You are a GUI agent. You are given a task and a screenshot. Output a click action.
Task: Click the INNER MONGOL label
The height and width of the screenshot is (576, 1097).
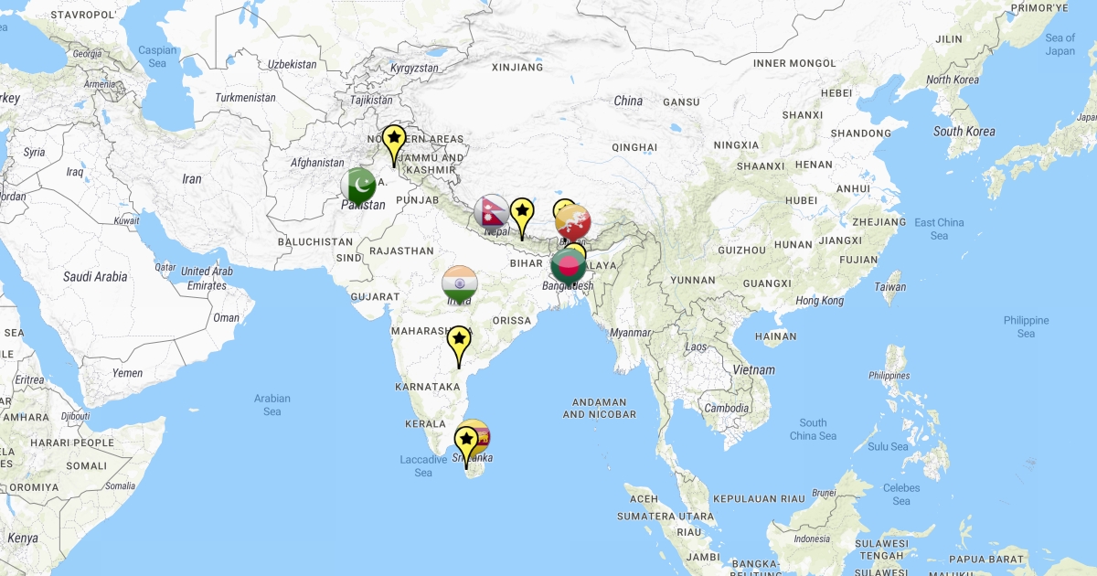coord(794,63)
